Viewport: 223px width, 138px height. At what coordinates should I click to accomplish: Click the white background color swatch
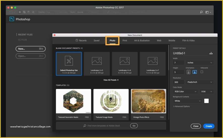coord(206,101)
